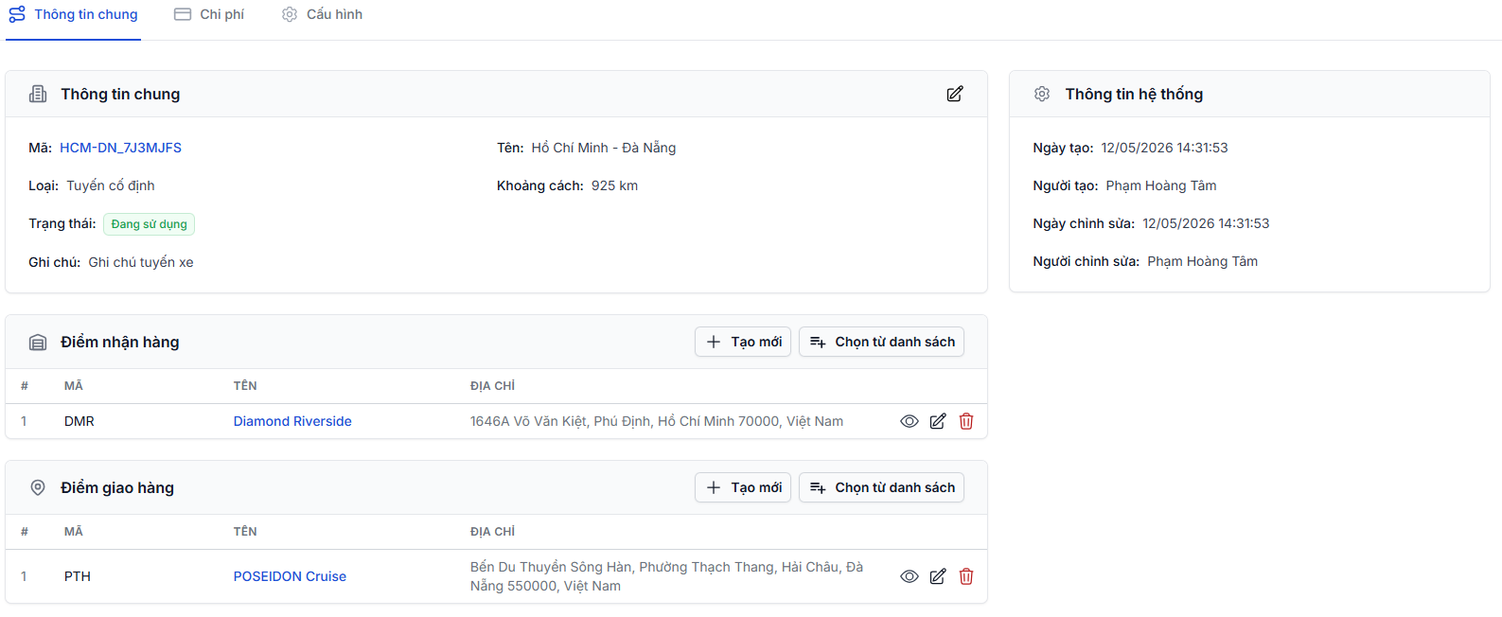1502x617 pixels.
Task: View details of Diamond Riverside pickup point
Action: coord(910,421)
